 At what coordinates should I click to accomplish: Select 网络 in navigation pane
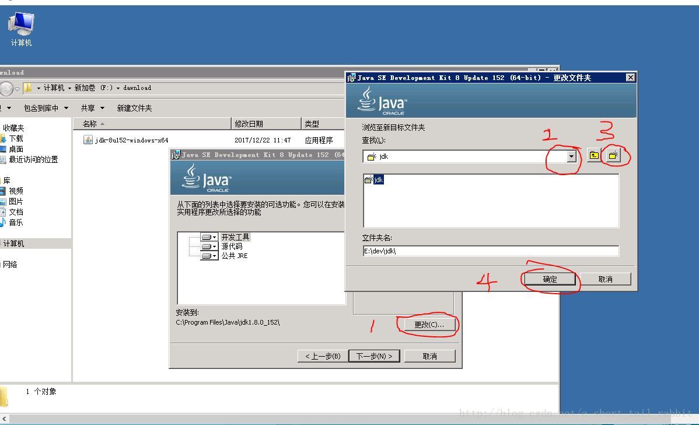10,264
